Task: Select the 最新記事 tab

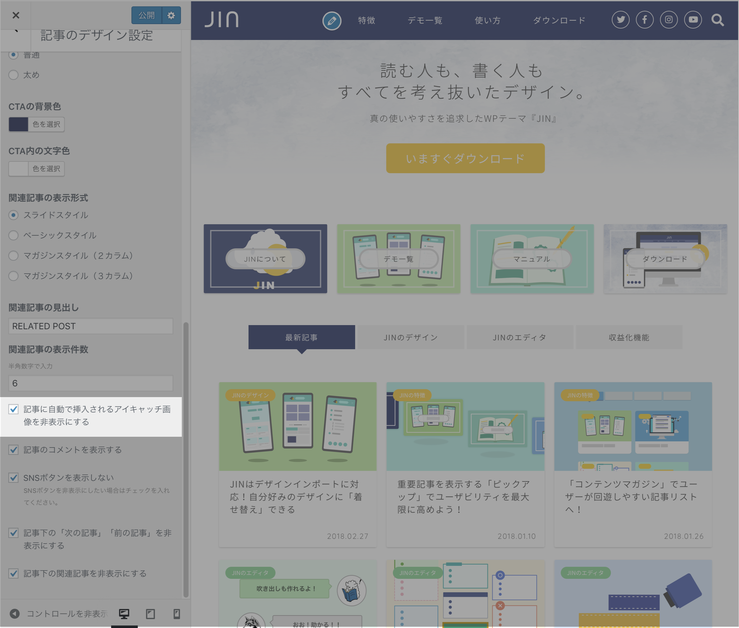Action: 302,337
